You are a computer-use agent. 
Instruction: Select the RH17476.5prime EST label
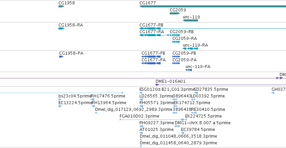[x=108, y=96]
